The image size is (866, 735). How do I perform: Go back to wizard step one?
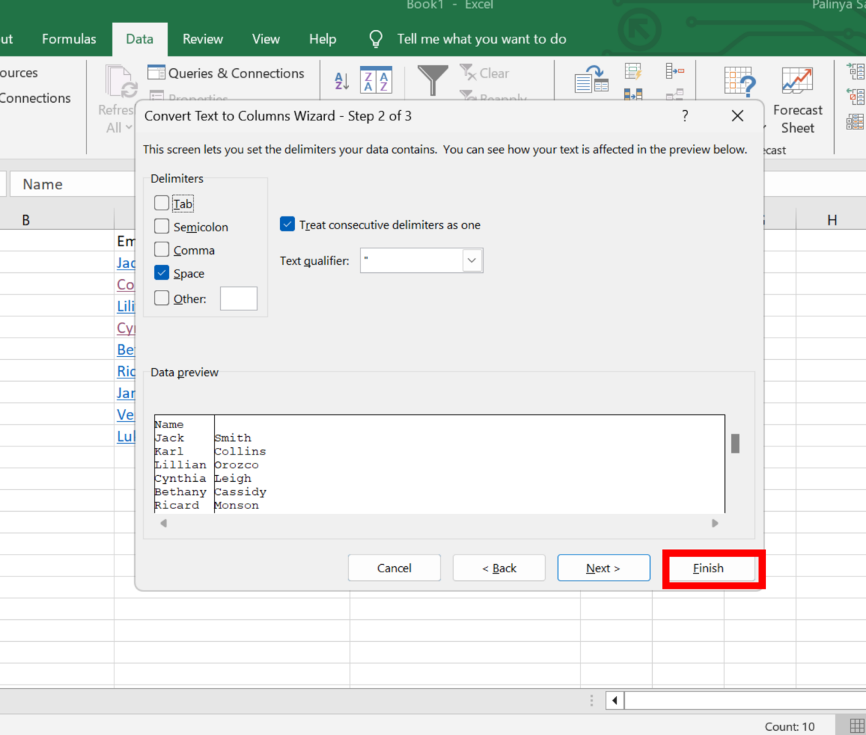(499, 568)
